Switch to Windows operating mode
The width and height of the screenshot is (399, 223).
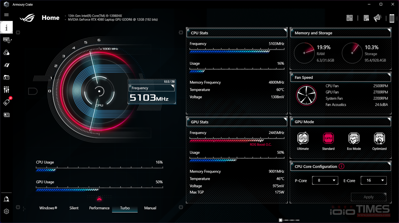point(48,208)
